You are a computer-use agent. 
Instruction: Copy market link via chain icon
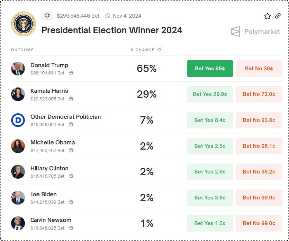pyautogui.click(x=278, y=16)
